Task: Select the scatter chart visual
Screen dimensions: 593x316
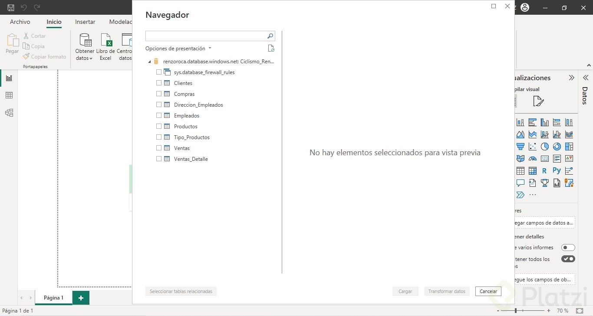Action: coord(532,147)
